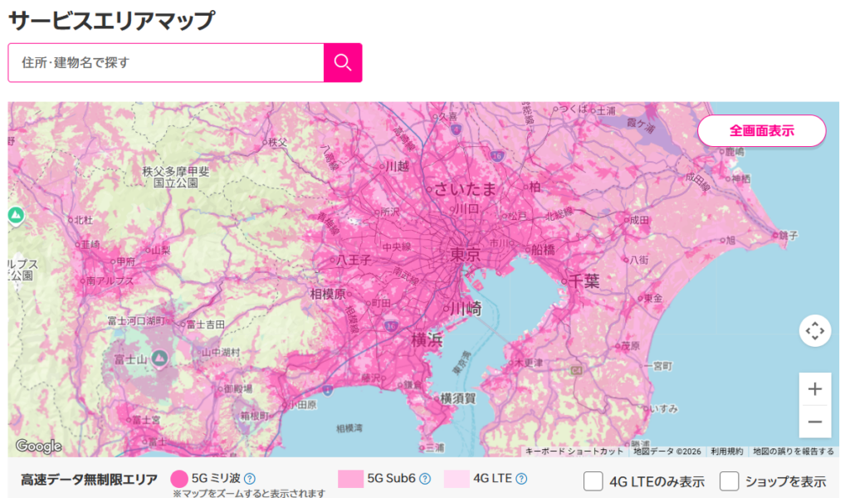Viewport: 850px width, 498px height.
Task: Enable the 4G LTEのみ表示 checkbox
Action: pyautogui.click(x=594, y=480)
